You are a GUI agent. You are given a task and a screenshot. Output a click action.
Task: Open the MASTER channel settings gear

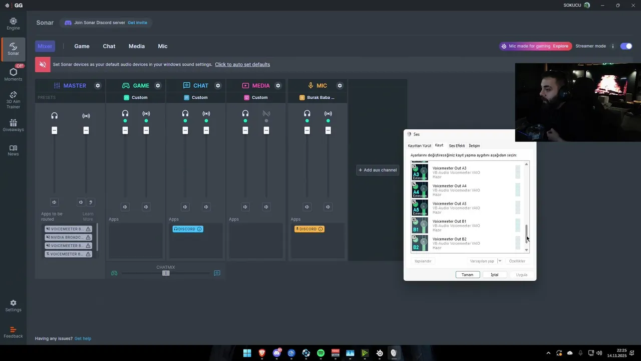(x=98, y=86)
